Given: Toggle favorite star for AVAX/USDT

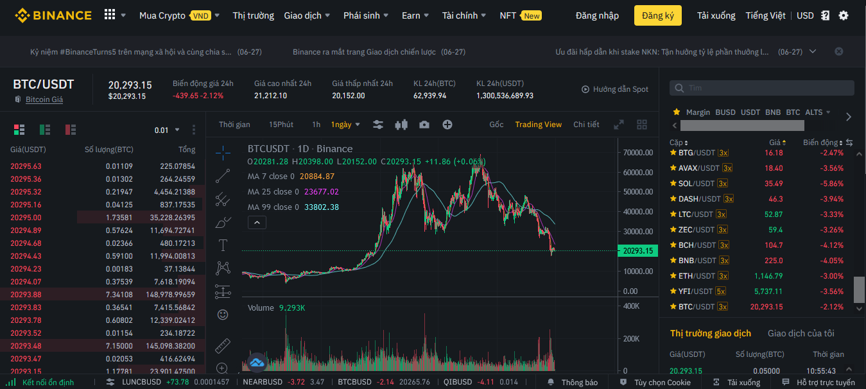Looking at the screenshot, I should pos(673,168).
